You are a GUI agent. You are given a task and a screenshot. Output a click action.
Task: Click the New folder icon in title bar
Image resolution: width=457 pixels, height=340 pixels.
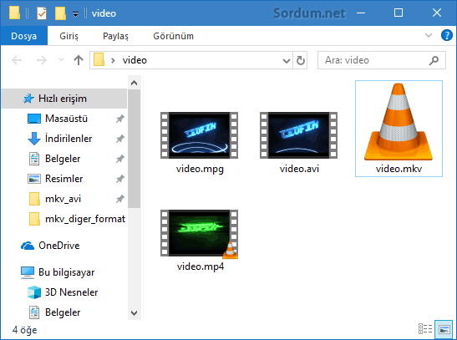pos(60,13)
